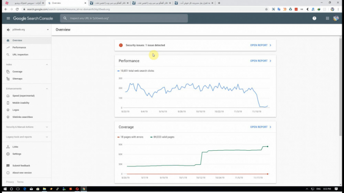Screen dimensions: 344x193
Task: Open the Google apps grid icon
Action: pos(327,18)
